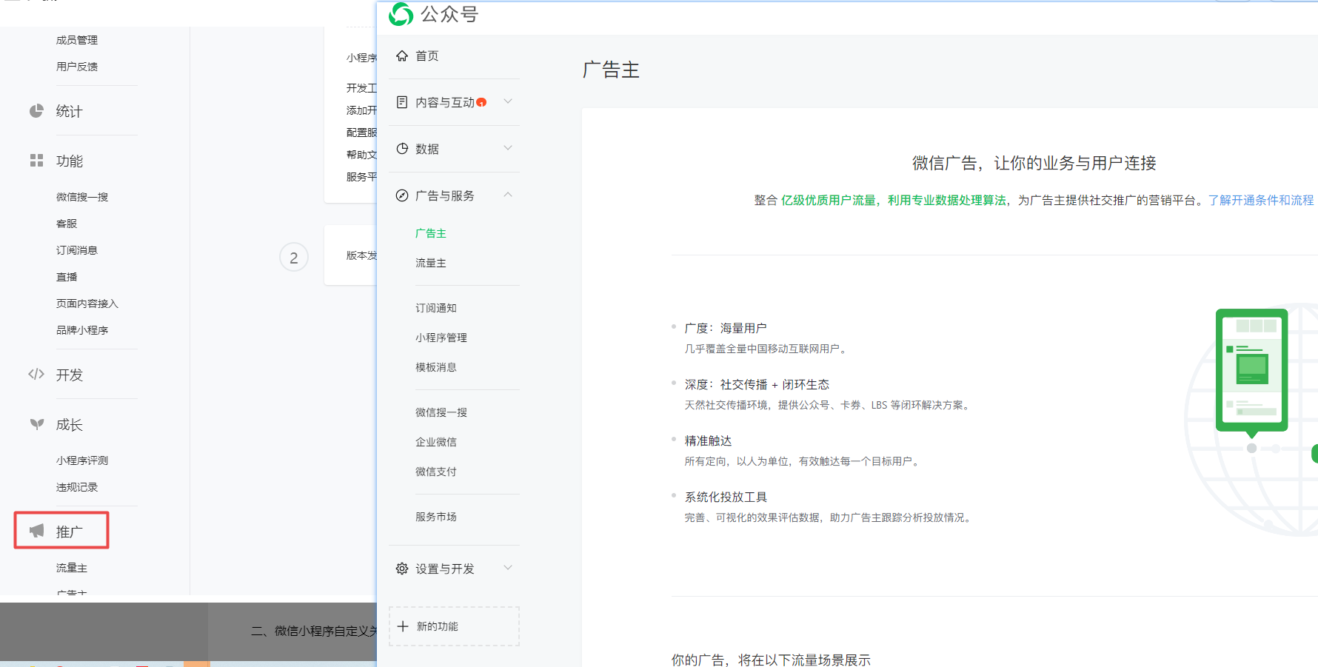This screenshot has height=667, width=1318.
Task: Open 流量主 in the 公众号 sidebar
Action: (x=431, y=263)
